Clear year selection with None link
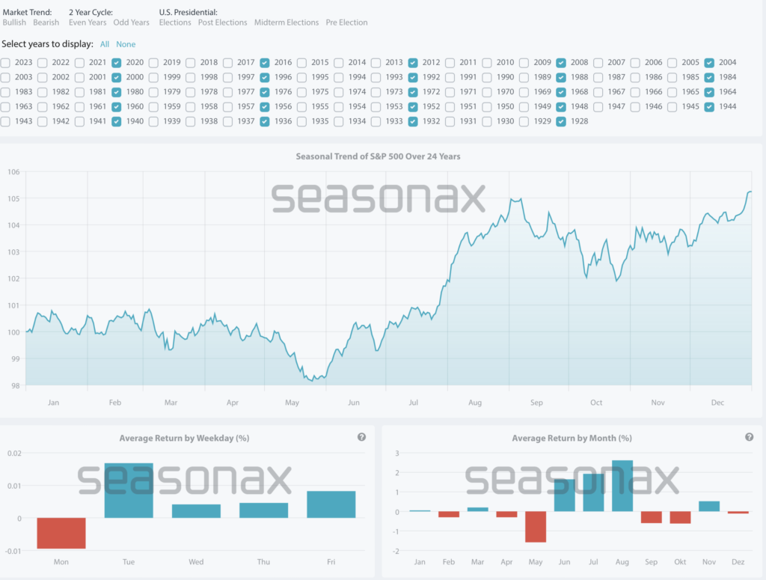This screenshot has width=766, height=580. coord(126,44)
